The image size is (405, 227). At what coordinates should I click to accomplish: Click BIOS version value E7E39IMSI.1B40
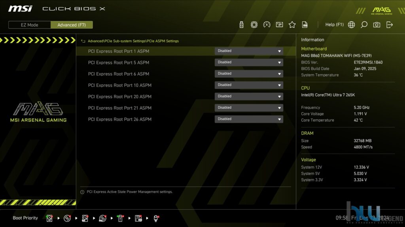coord(368,62)
